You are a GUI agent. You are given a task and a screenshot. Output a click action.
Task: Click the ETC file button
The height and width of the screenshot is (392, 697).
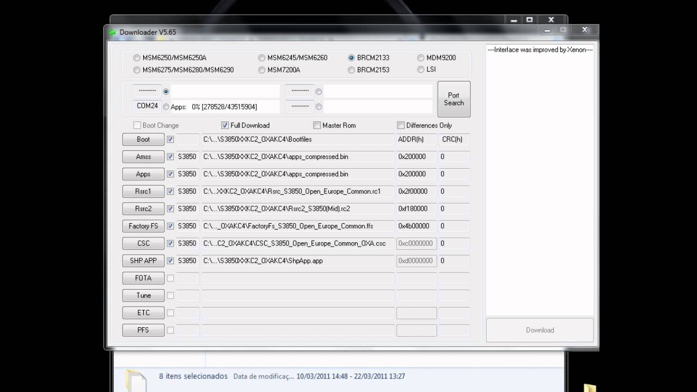(x=143, y=313)
